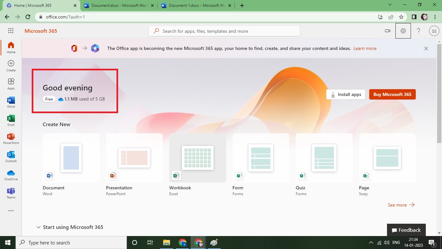Open Cortana circle on the taskbar
Image resolution: width=442 pixels, height=249 pixels.
pos(135,243)
